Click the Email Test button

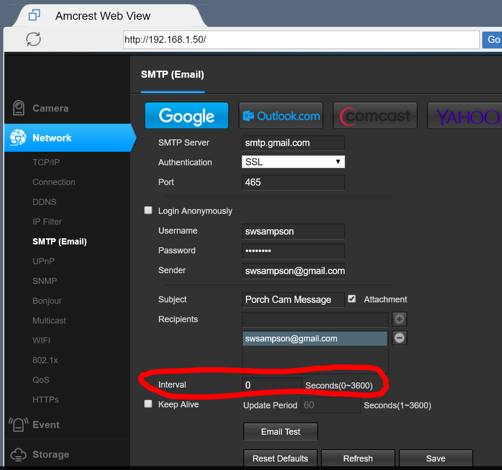click(x=281, y=431)
